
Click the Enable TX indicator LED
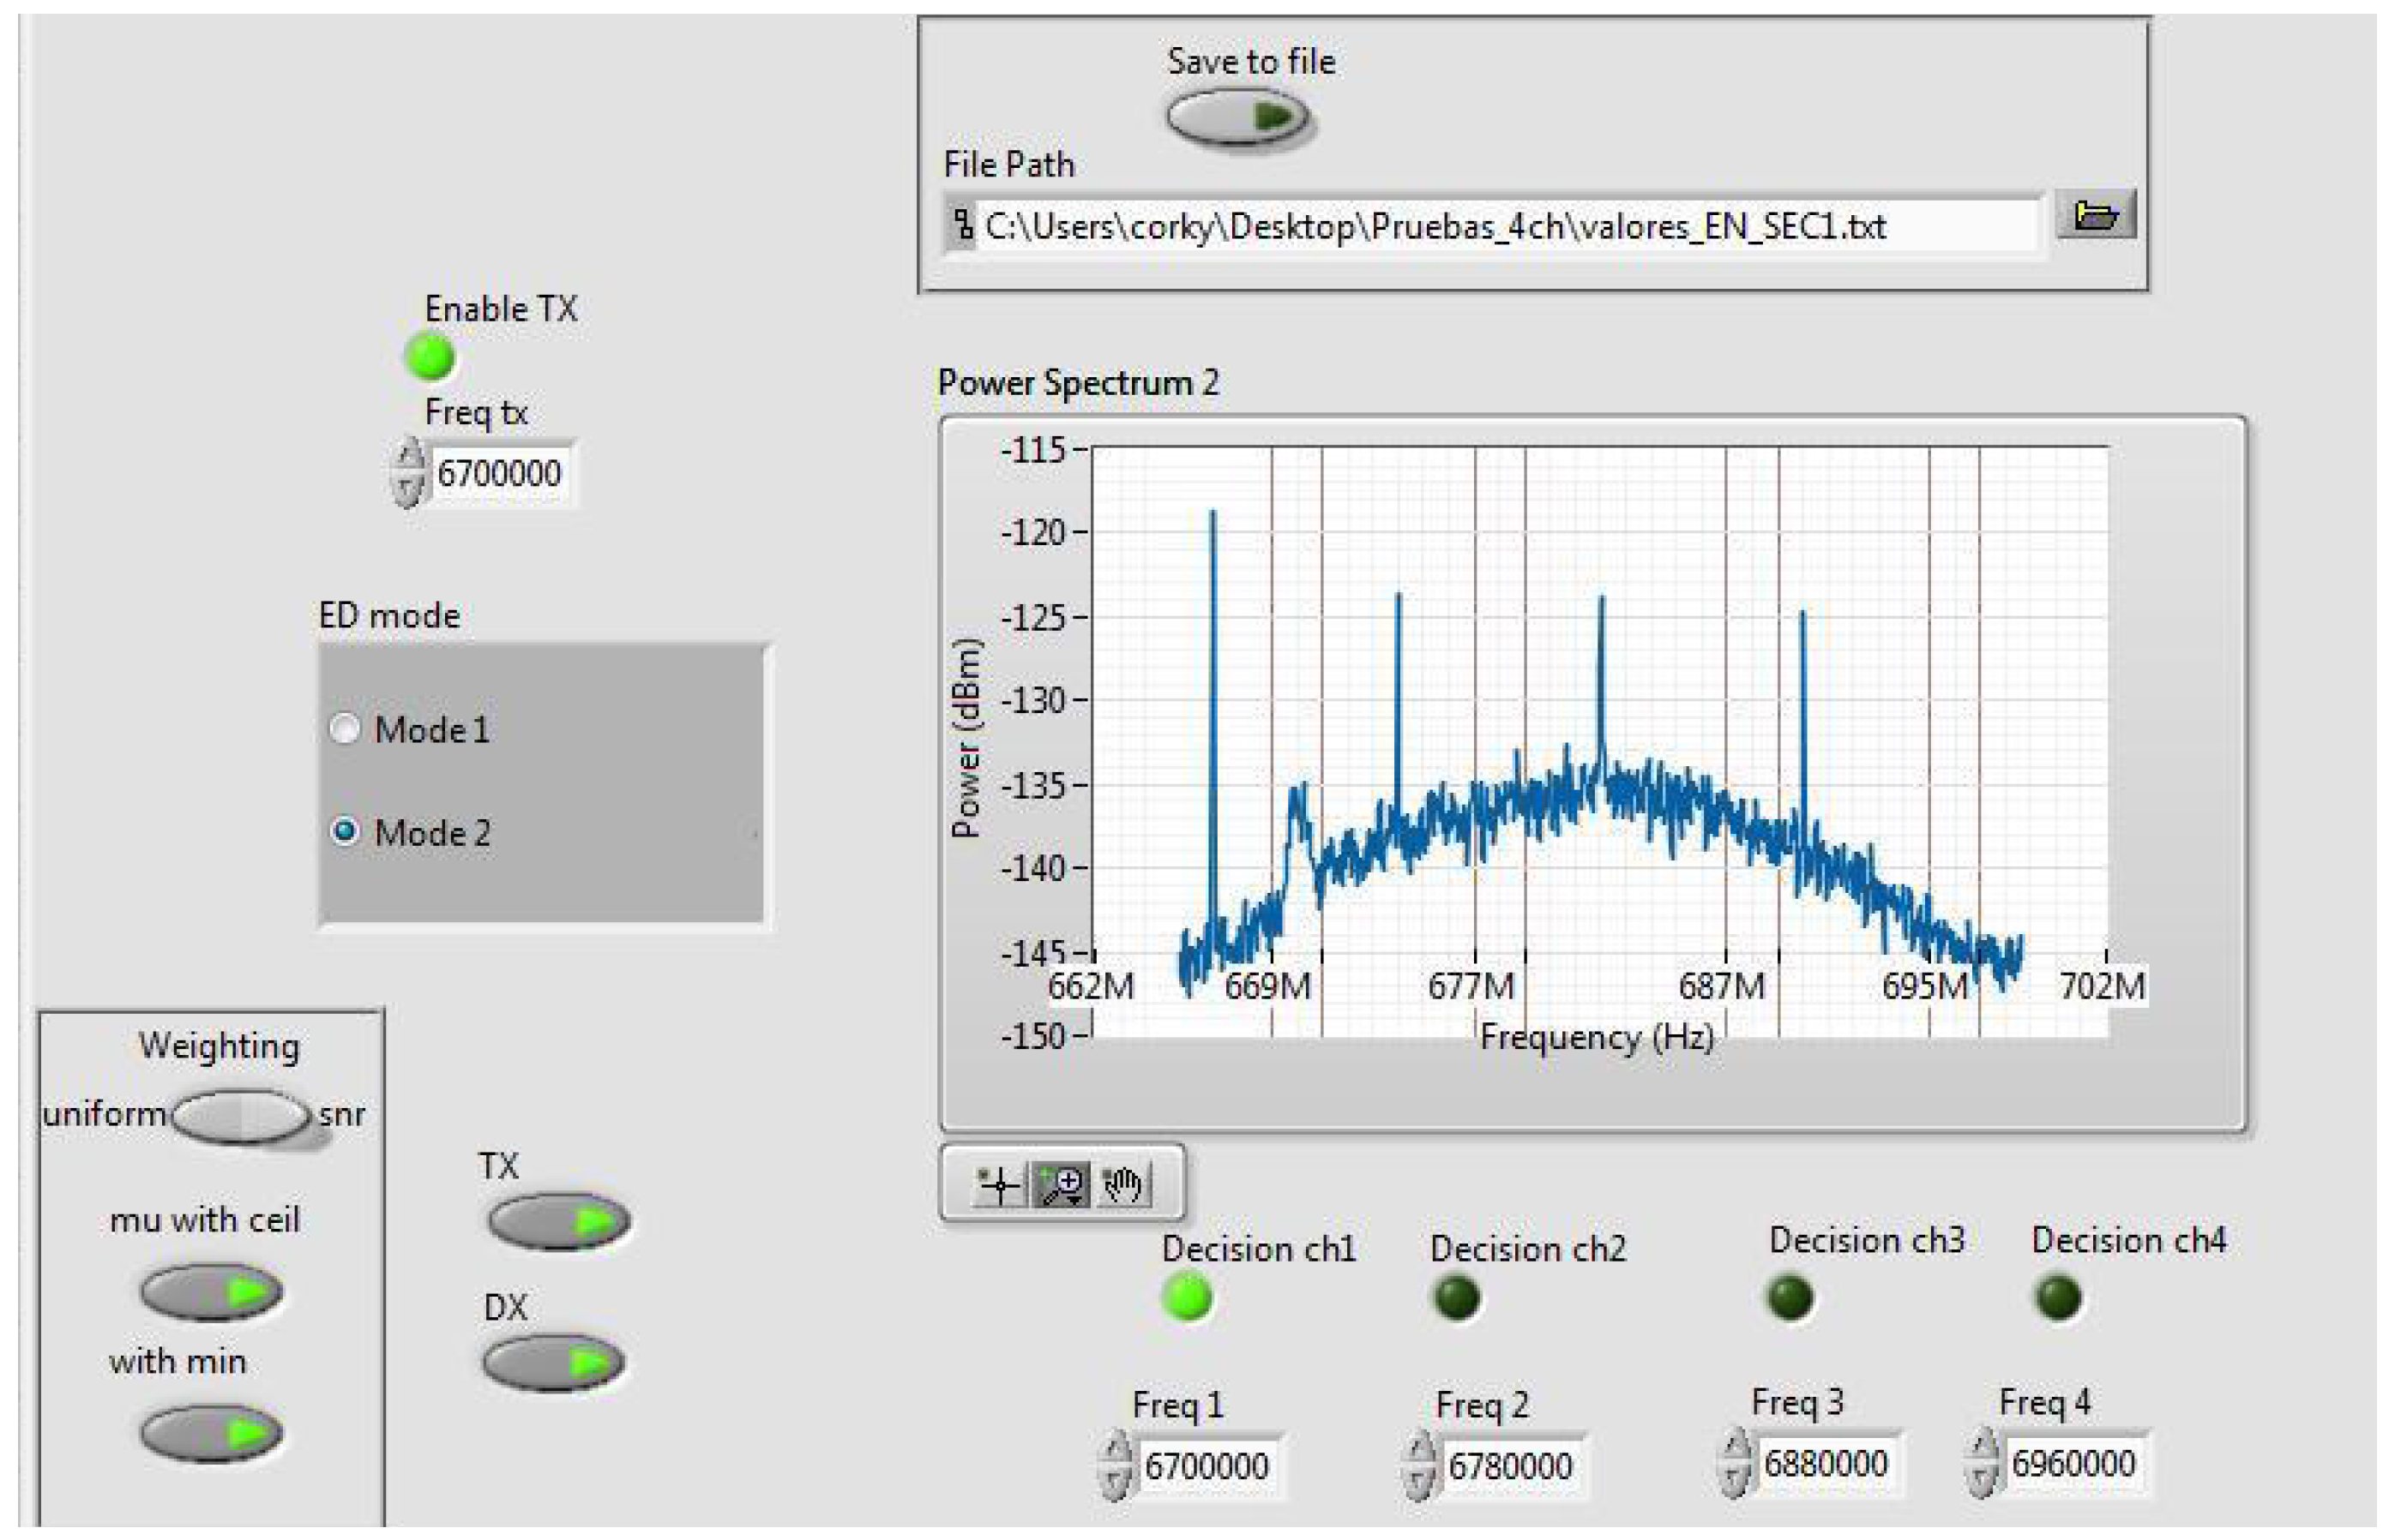(x=430, y=357)
